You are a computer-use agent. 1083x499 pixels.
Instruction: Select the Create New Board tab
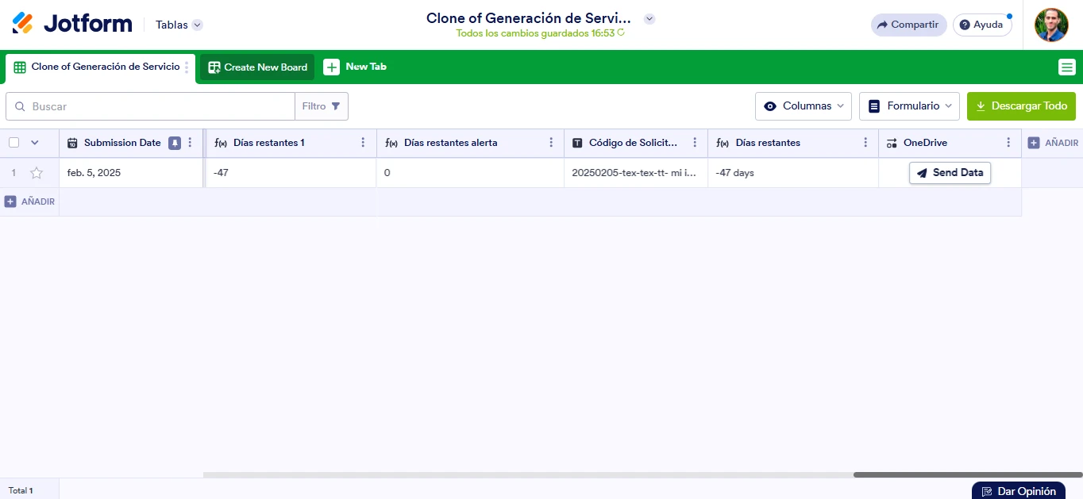256,67
